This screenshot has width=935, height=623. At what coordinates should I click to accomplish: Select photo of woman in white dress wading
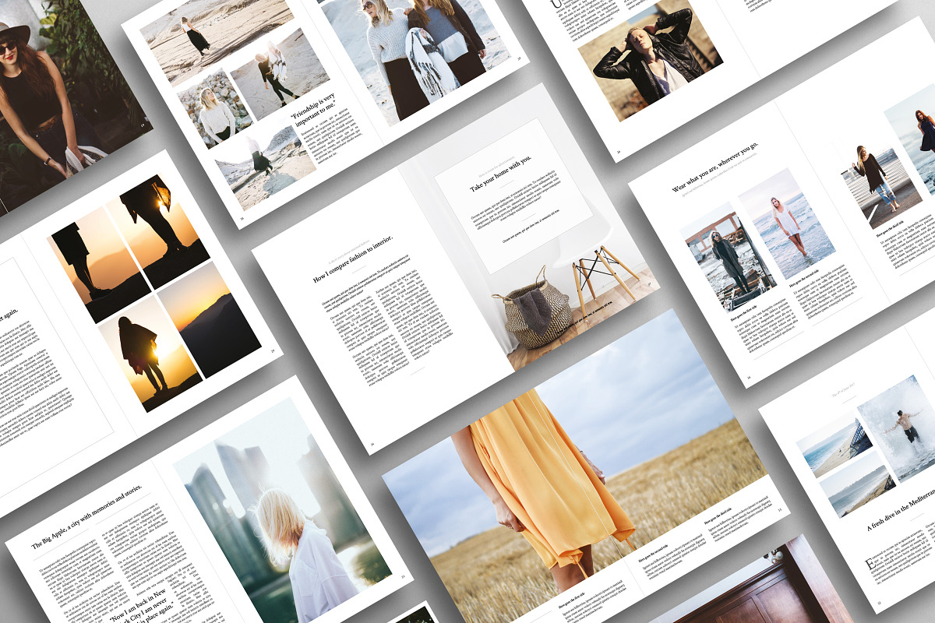tap(786, 224)
